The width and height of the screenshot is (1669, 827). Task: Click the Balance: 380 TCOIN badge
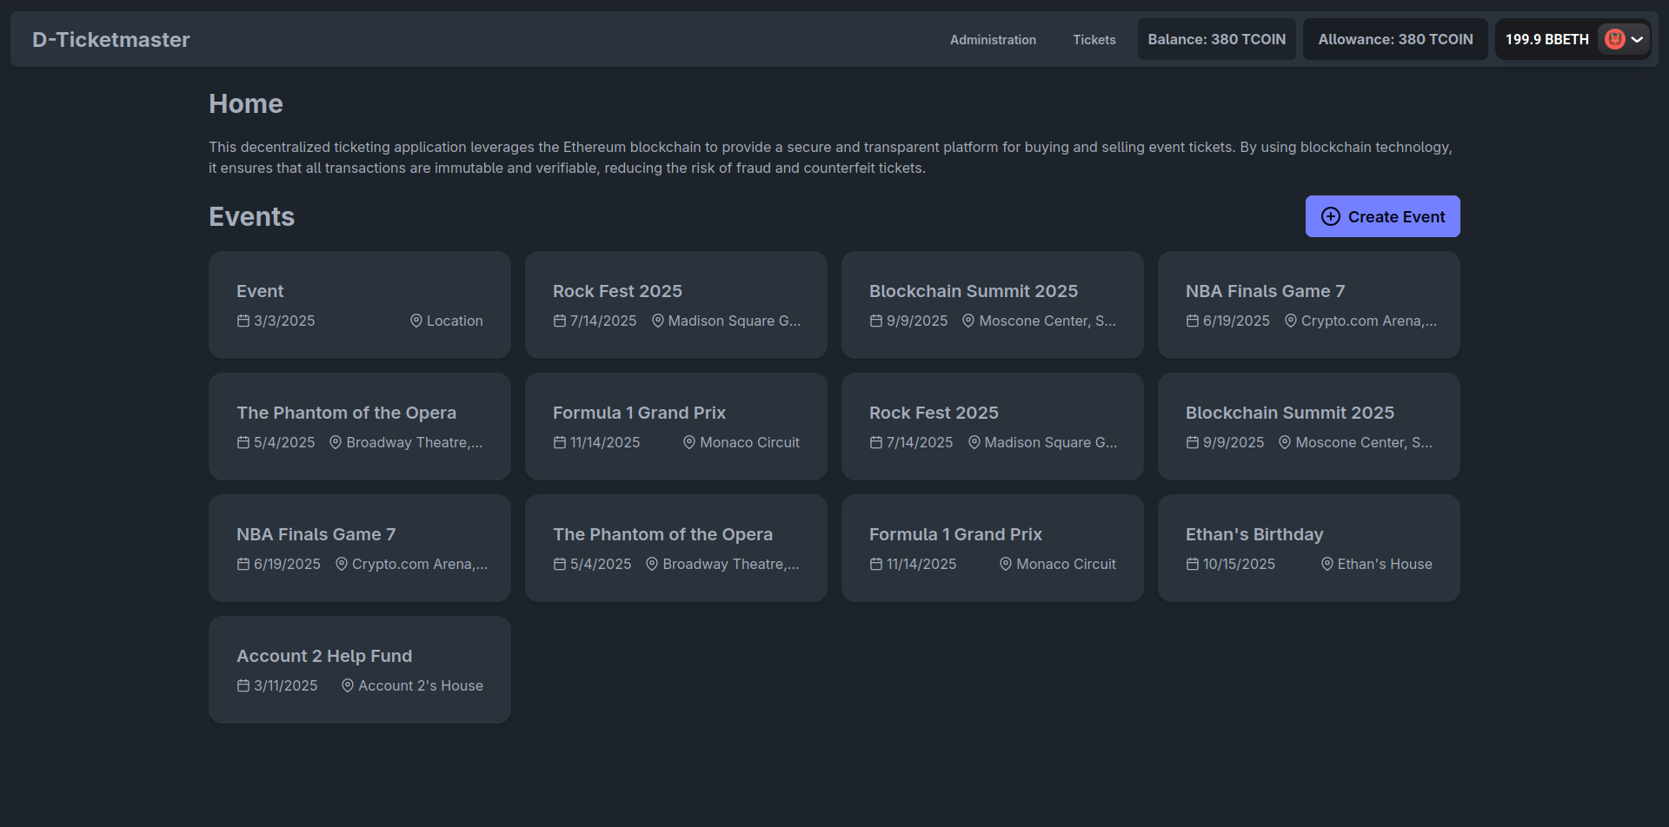[1216, 40]
